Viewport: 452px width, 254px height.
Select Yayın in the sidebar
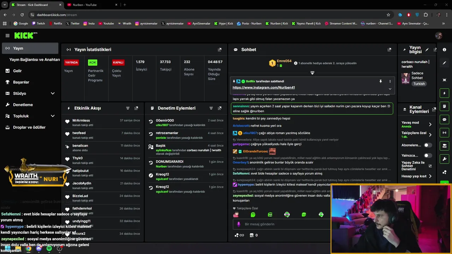[30, 48]
